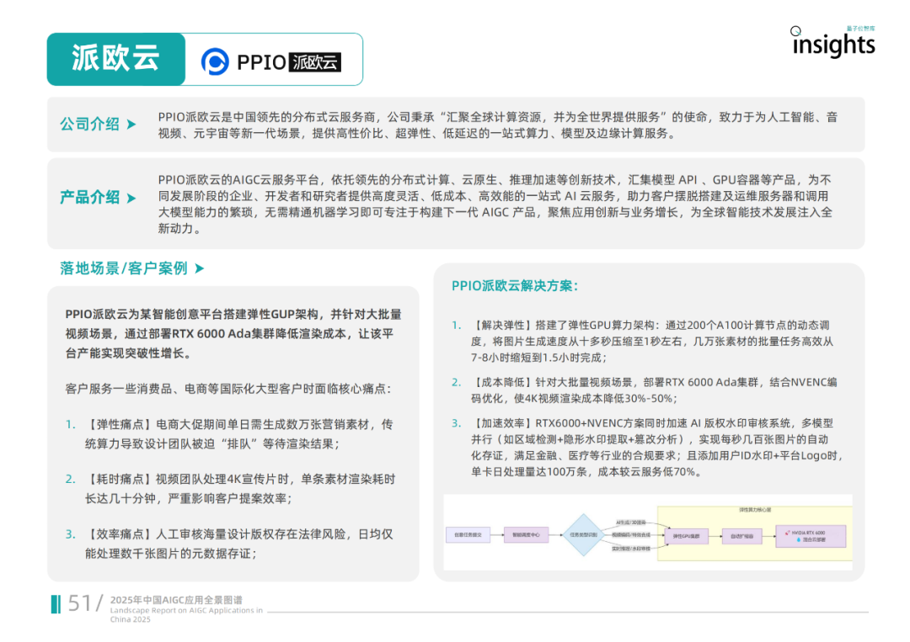
Task: Click the insights logo at top right
Action: point(832,42)
